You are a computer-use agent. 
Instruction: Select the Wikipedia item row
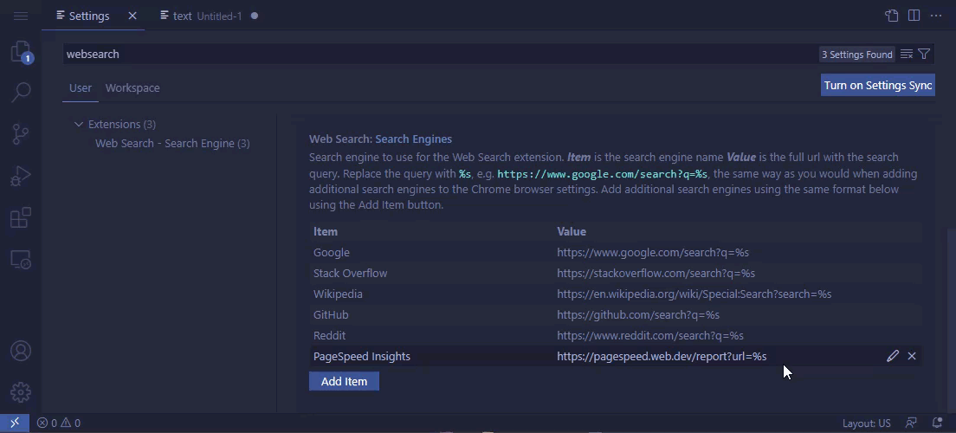coord(615,294)
